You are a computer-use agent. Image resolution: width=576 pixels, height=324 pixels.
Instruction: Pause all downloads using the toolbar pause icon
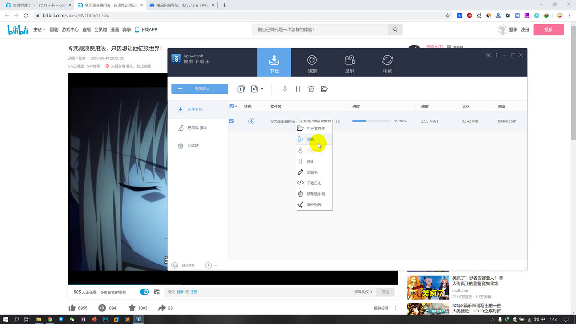point(298,89)
